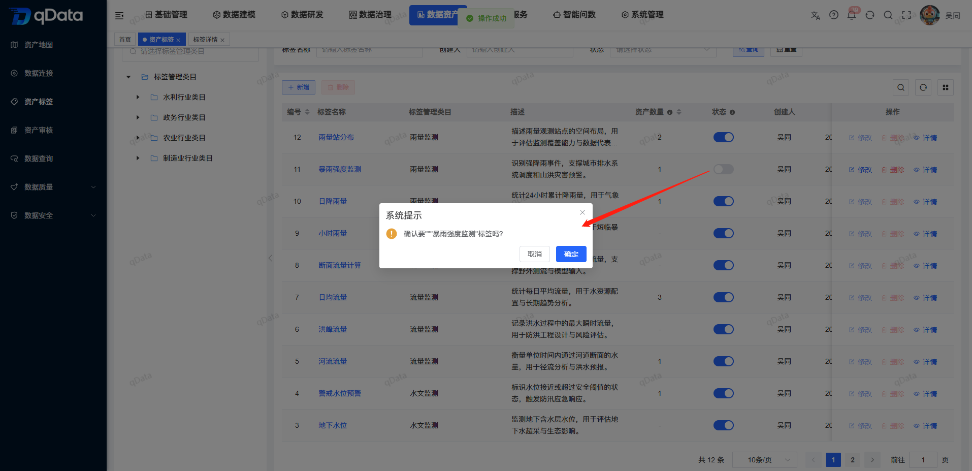
Task: Expand 数据安全 sidebar menu
Action: tap(53, 215)
